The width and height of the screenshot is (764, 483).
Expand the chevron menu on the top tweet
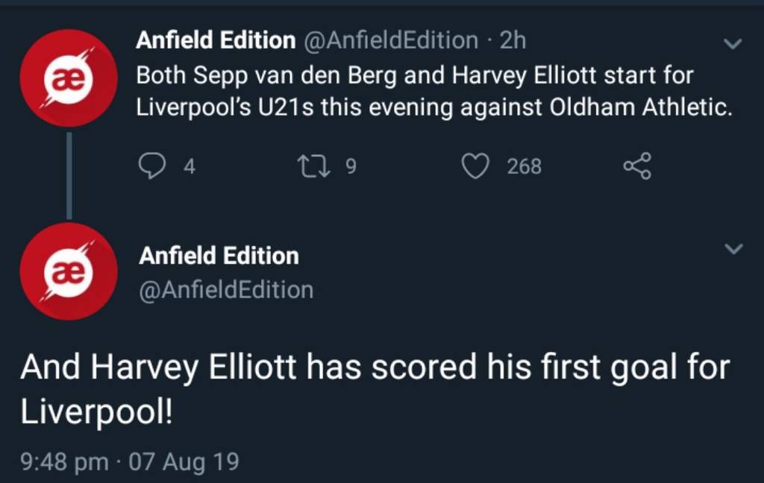pos(733,44)
